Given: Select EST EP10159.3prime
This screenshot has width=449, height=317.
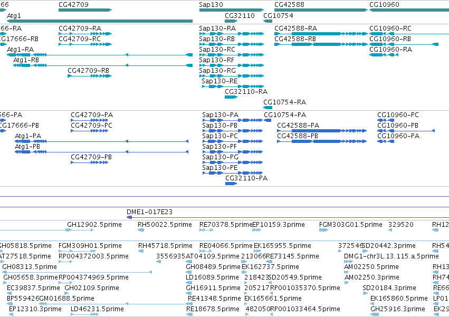Looking at the screenshot, I should [x=256, y=230].
